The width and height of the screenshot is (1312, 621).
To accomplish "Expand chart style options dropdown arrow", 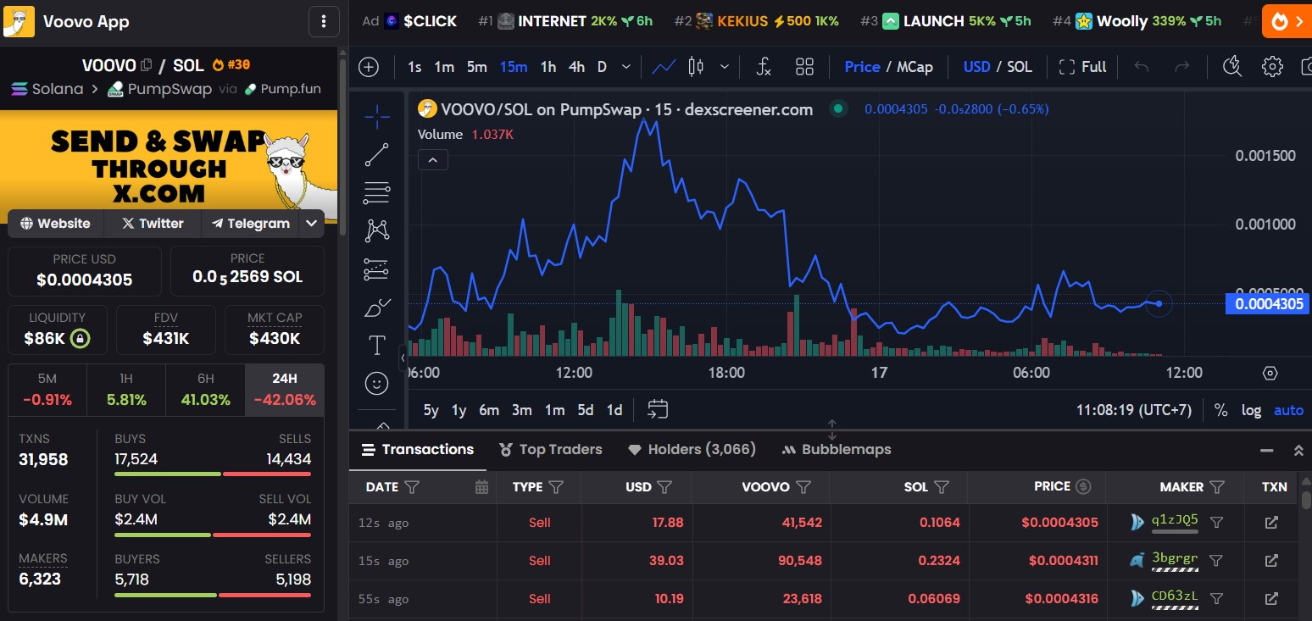I will click(x=725, y=67).
